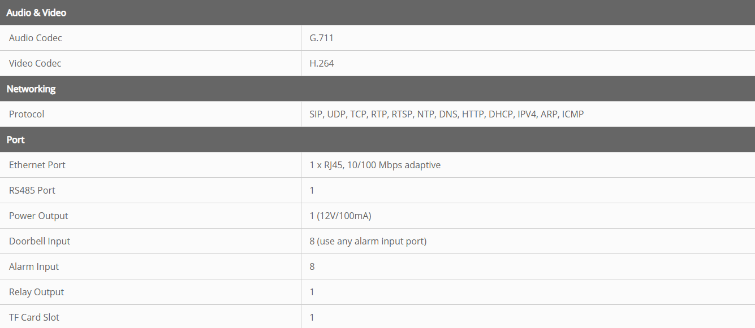
Task: Select the Doorbell Input row label
Action: point(40,241)
